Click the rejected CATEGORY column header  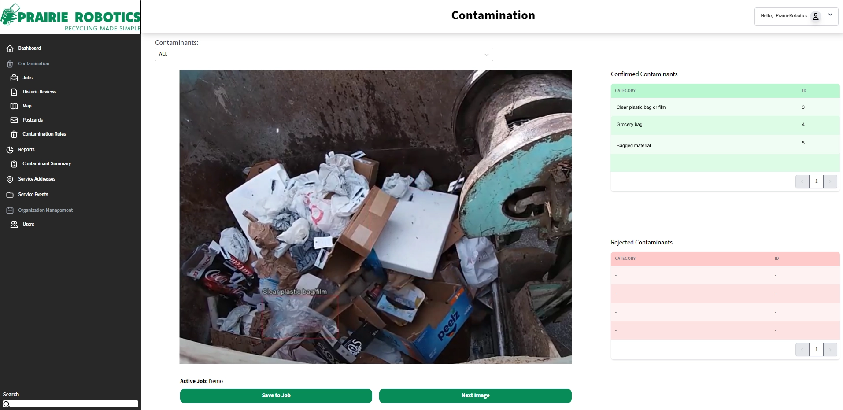[x=625, y=259]
